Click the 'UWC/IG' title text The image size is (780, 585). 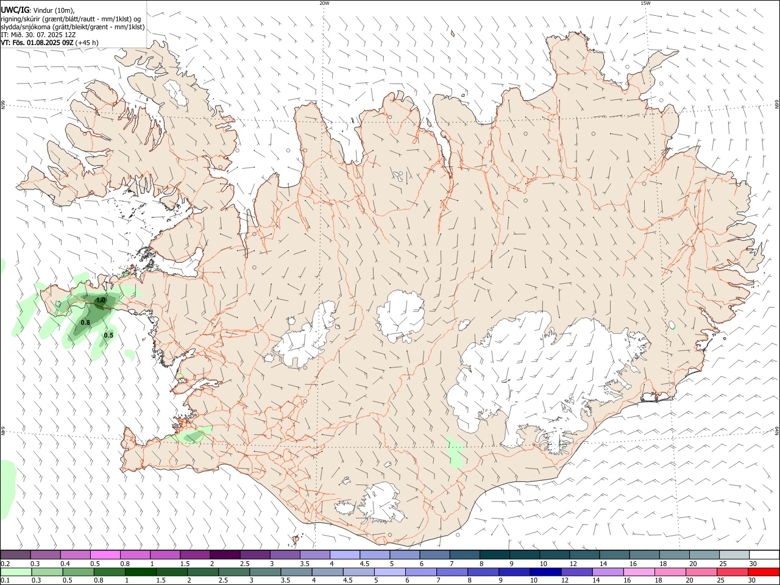click(x=15, y=10)
